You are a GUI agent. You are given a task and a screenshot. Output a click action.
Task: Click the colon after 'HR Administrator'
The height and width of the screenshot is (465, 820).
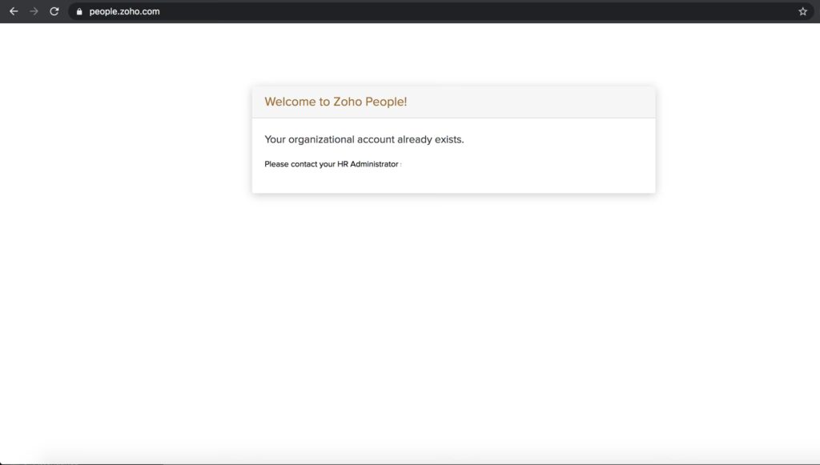point(400,165)
